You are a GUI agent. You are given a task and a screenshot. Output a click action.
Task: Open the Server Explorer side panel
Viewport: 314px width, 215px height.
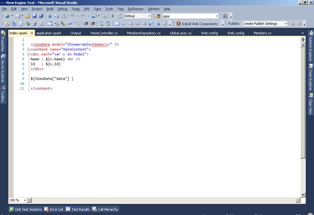[x=3, y=68]
